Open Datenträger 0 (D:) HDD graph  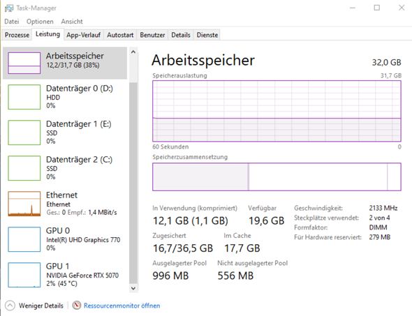click(x=24, y=97)
